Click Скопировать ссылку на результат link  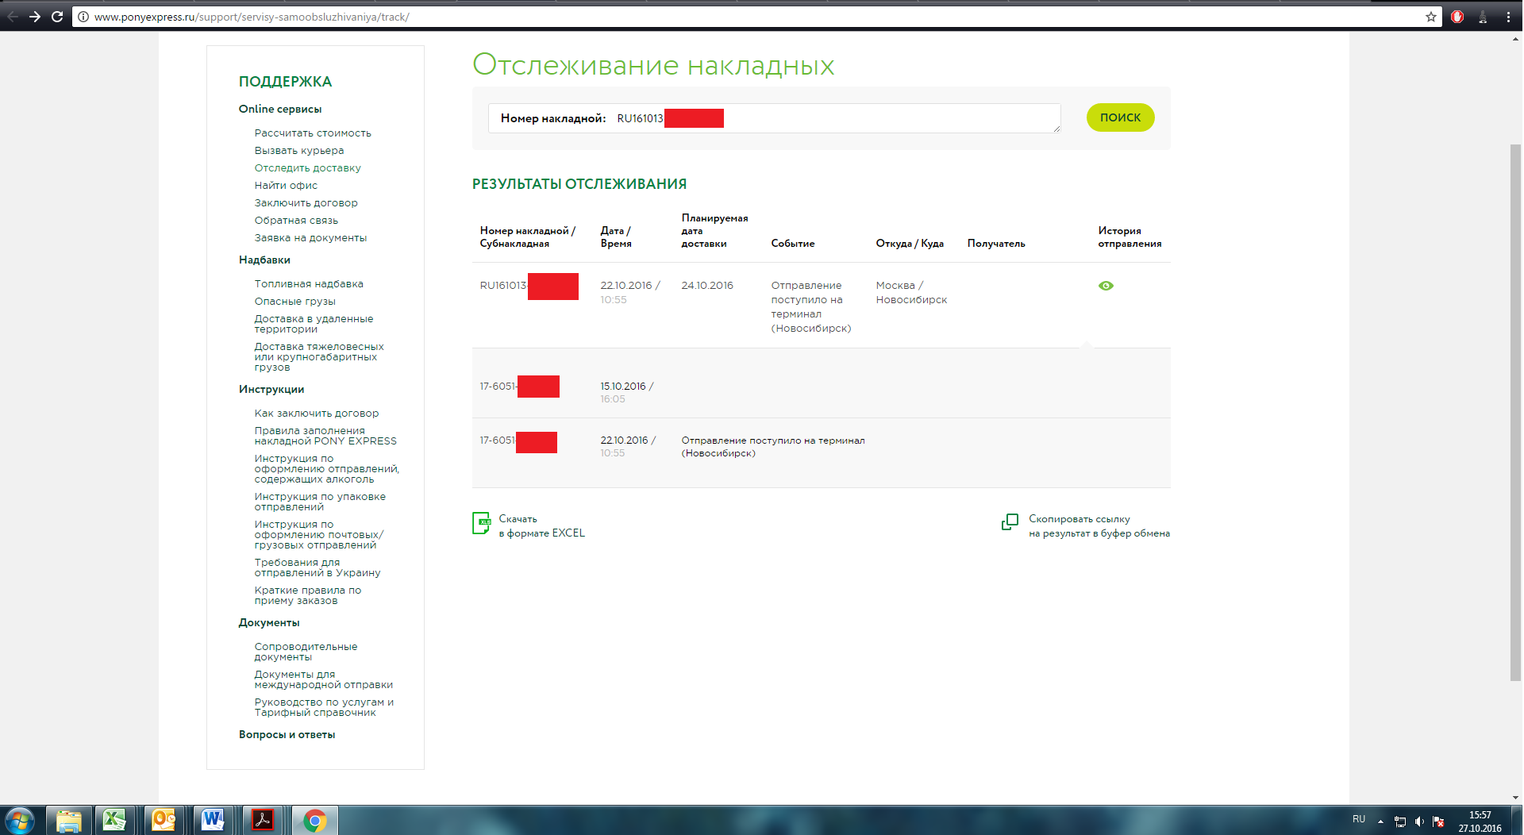(x=1099, y=526)
